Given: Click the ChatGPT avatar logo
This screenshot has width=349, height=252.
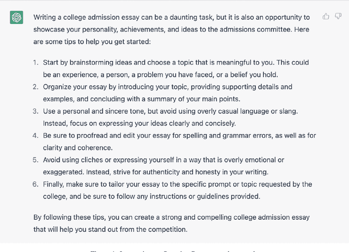Looking at the screenshot, I should (16, 17).
